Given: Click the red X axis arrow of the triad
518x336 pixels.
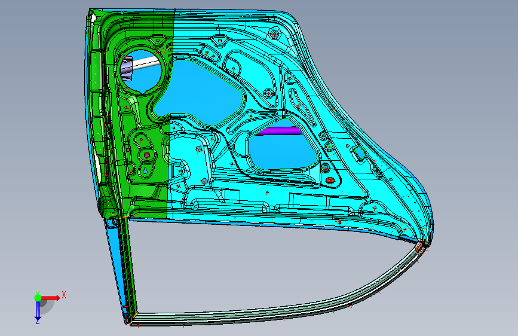Looking at the screenshot, I should pos(50,298).
